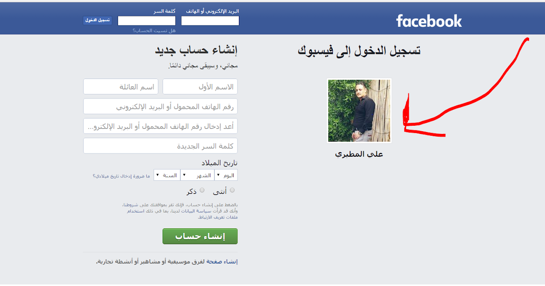Open the الشهر month dropdown

198,175
